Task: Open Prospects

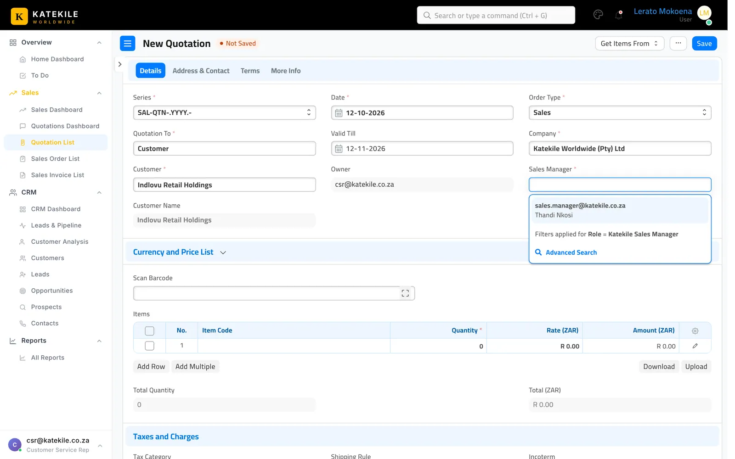Action: click(x=46, y=307)
